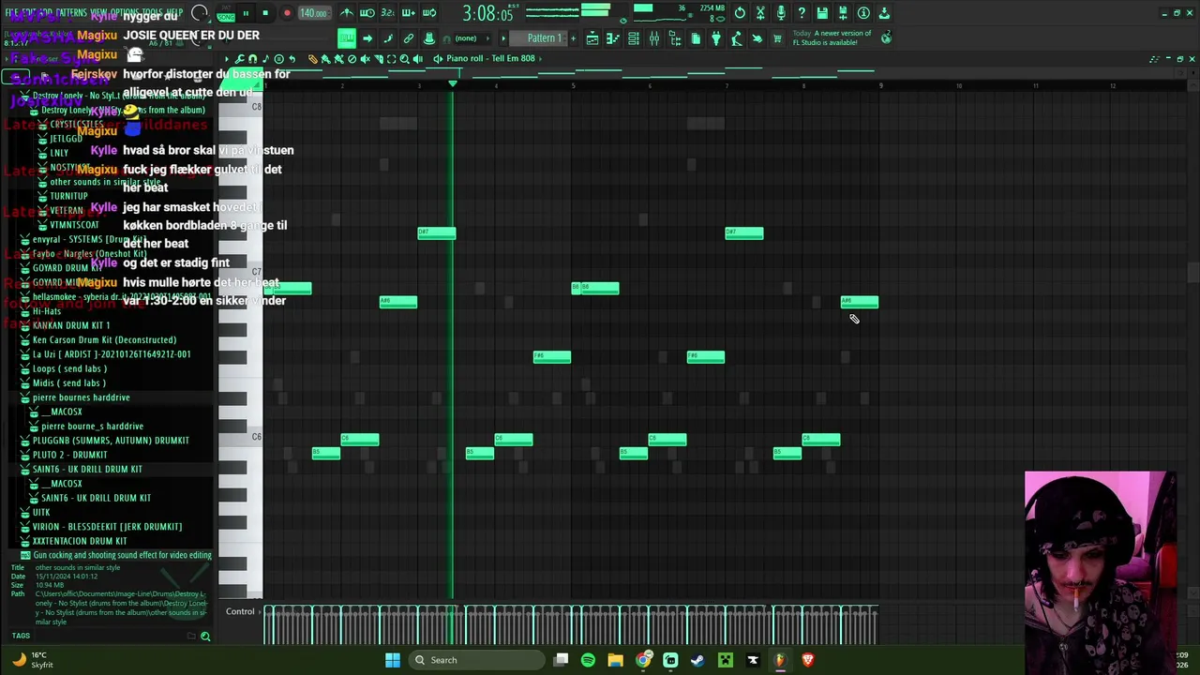Save project with the floppy disk icon
This screenshot has height=675, width=1200.
[x=822, y=13]
